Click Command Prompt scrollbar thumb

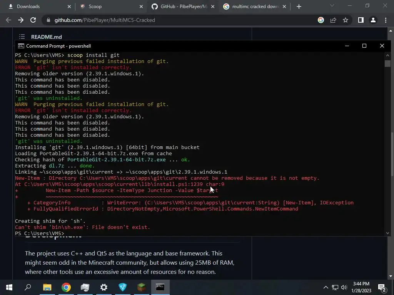[x=387, y=63]
